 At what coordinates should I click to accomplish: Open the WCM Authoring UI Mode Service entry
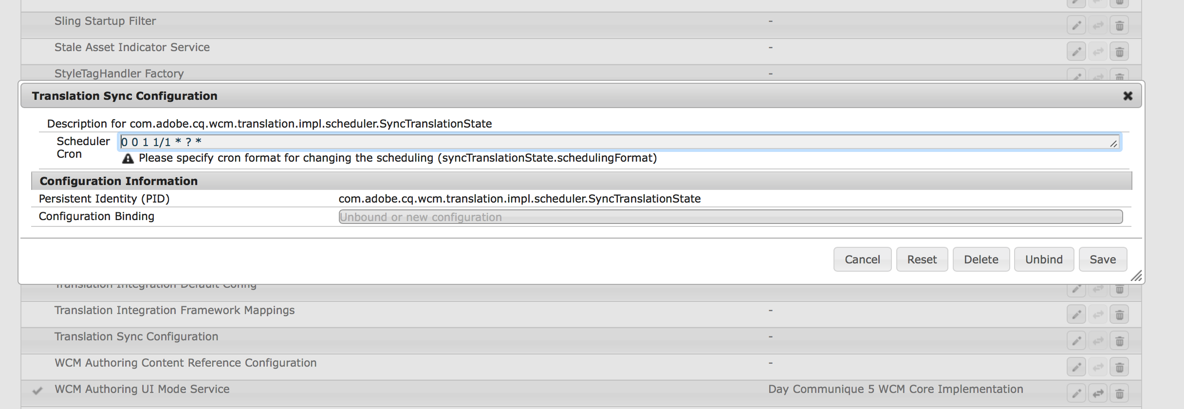(x=142, y=390)
